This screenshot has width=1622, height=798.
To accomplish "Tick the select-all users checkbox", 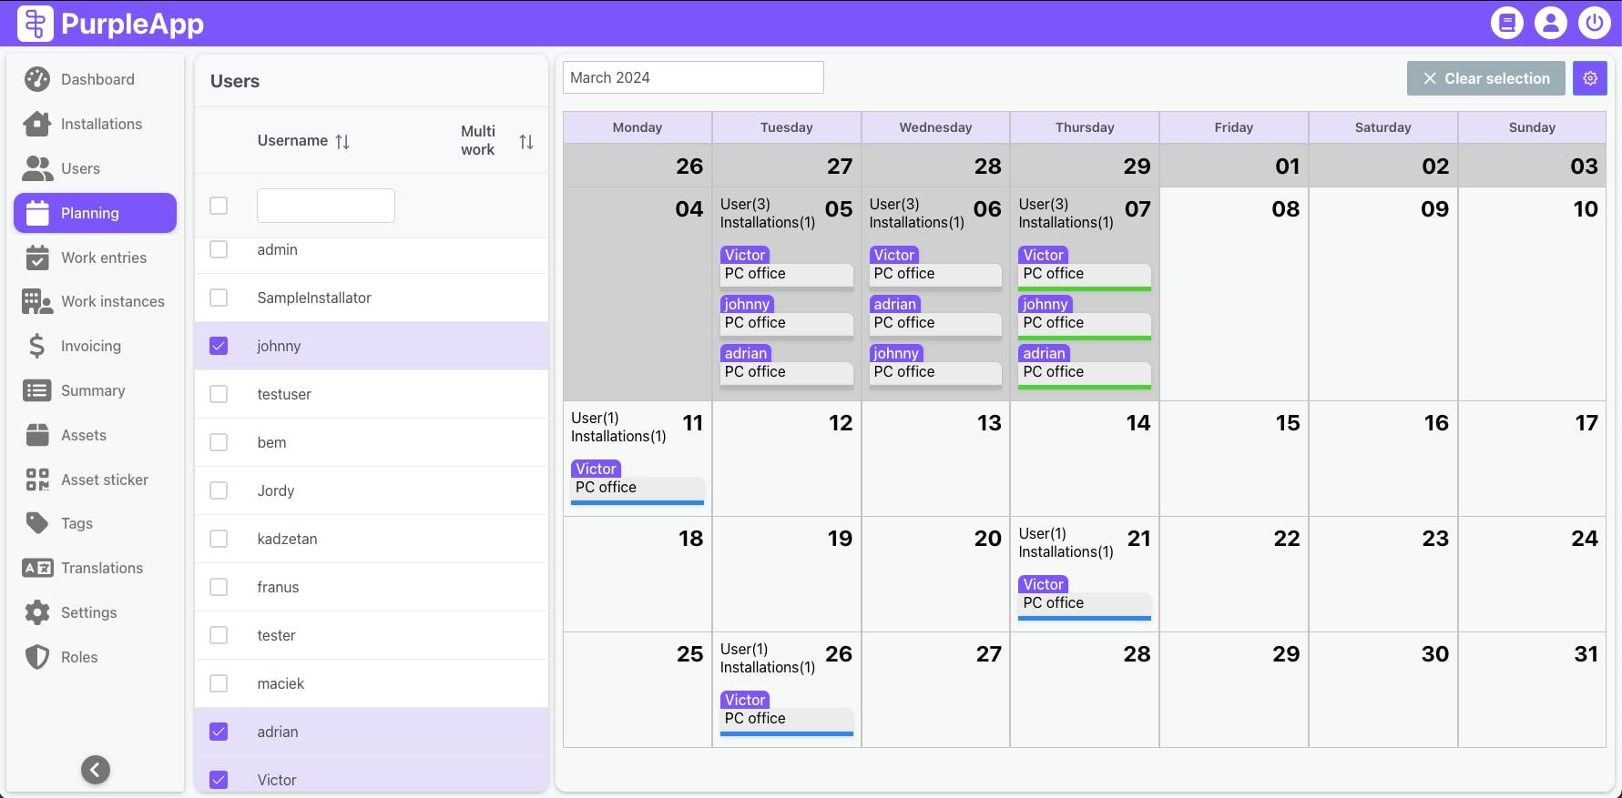I will (x=219, y=206).
